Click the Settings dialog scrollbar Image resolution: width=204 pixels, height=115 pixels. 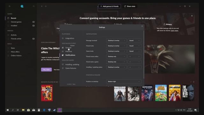[x=144, y=55]
